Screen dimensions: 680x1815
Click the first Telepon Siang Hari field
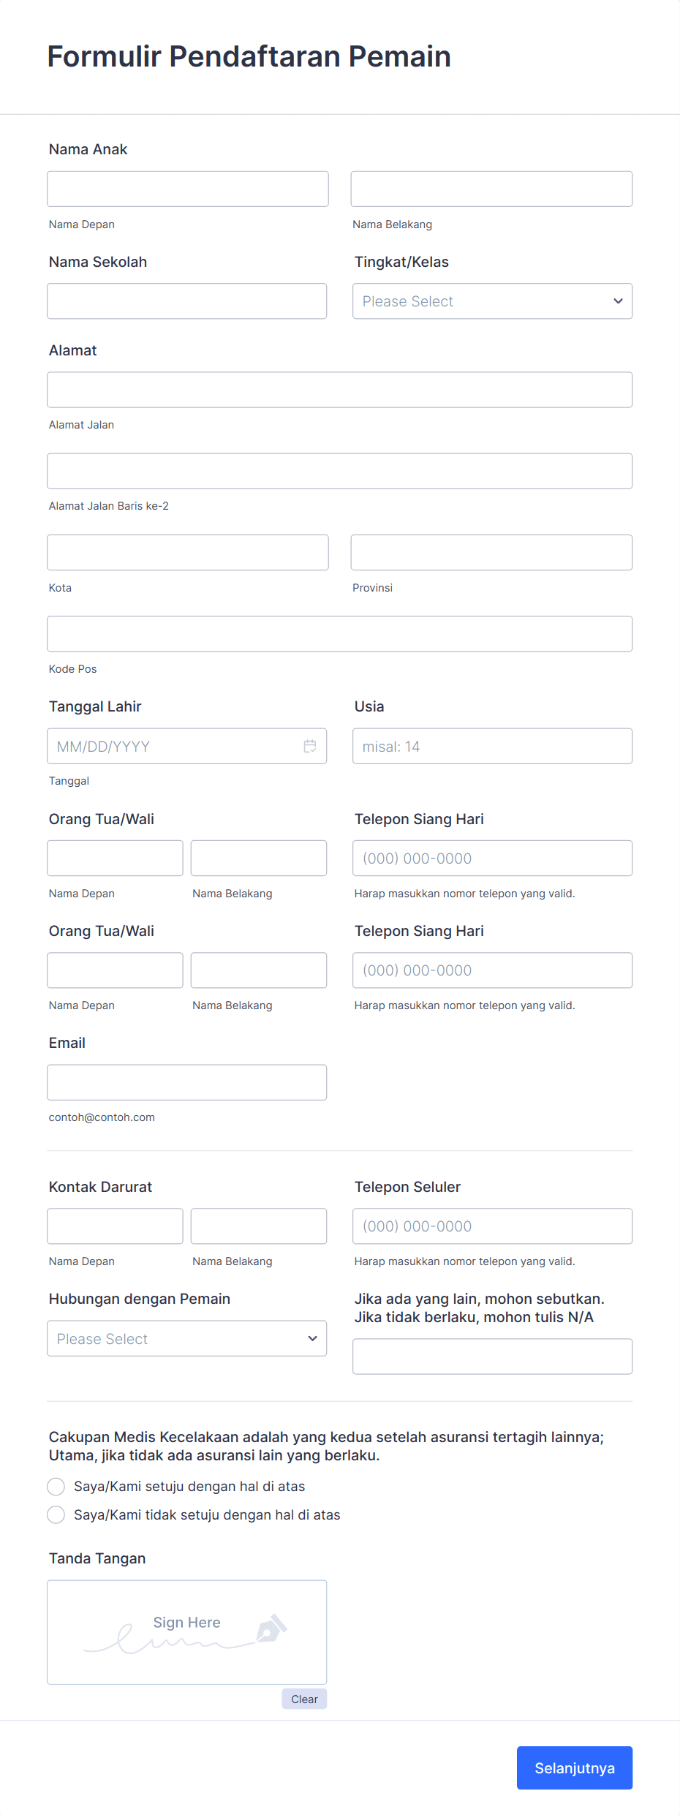491,858
